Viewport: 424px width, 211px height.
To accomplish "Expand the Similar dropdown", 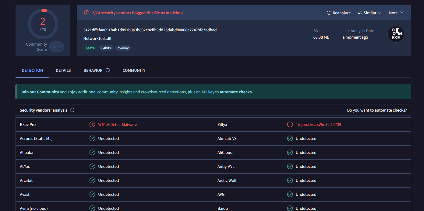I will click(369, 13).
